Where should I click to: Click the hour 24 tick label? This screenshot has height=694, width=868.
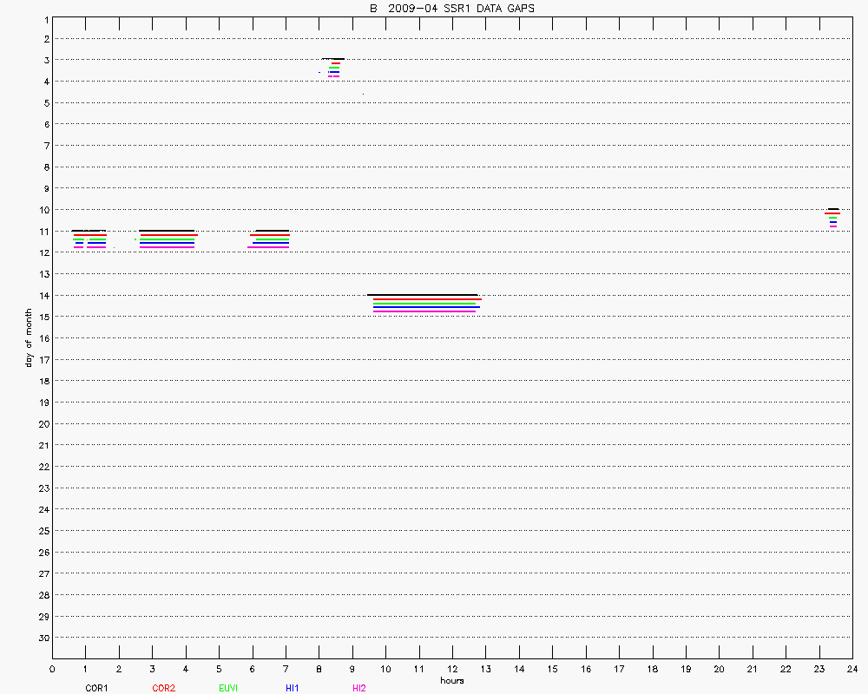point(852,669)
